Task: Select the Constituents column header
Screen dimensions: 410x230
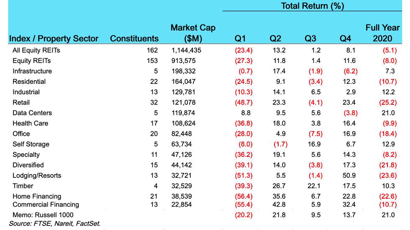Action: [134, 39]
